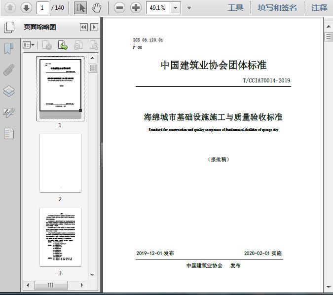The width and height of the screenshot is (333, 295).
Task: Zoom out with the minus button
Action: [119, 7]
